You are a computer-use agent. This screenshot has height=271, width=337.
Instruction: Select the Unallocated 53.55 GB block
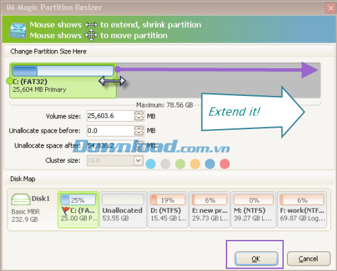coord(123,210)
